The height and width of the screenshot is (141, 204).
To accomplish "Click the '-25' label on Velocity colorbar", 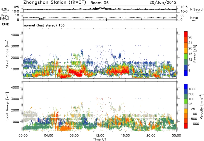I will pyautogui.click(x=192, y=109).
